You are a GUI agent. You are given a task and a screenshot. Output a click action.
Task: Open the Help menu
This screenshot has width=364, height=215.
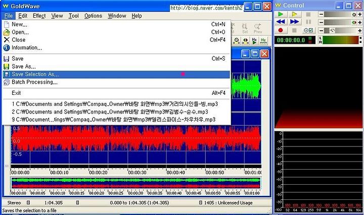coord(136,16)
